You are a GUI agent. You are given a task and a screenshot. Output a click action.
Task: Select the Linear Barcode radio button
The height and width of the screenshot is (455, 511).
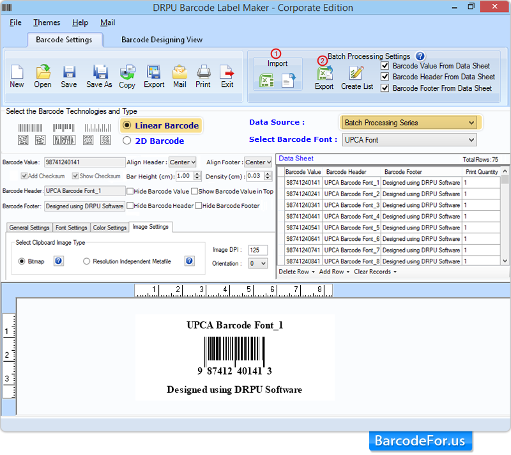126,125
